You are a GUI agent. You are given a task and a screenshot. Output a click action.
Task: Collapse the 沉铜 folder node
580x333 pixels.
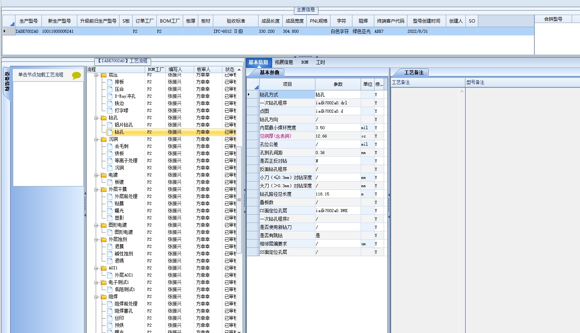pyautogui.click(x=96, y=139)
